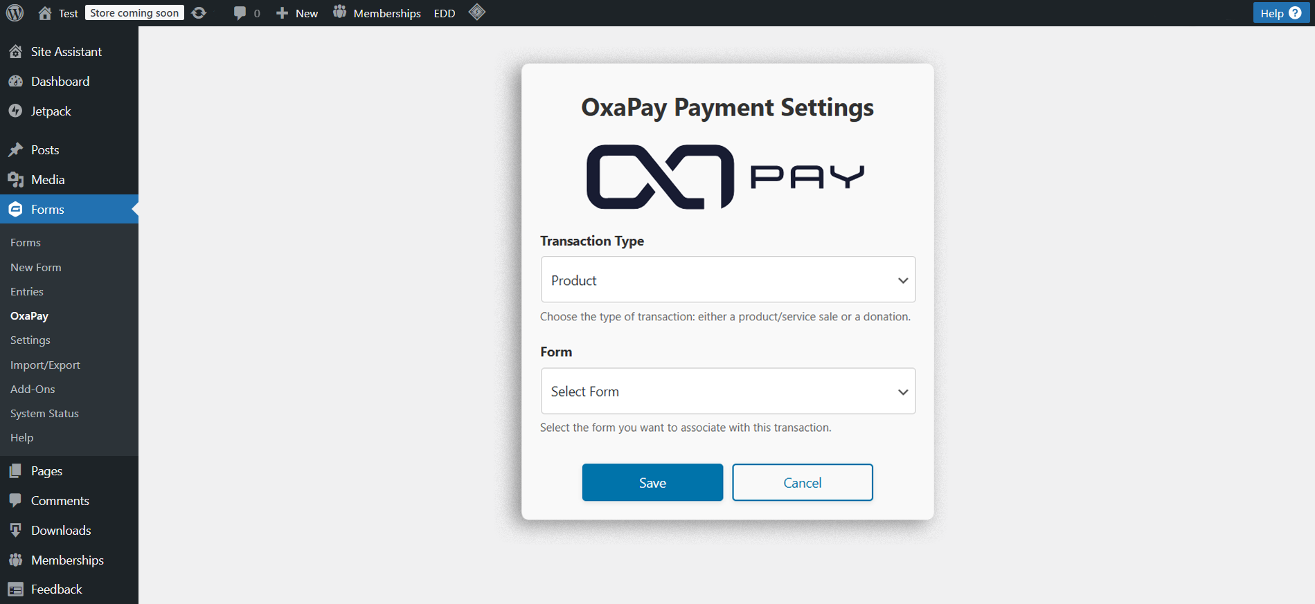Viewport: 1315px width, 604px height.
Task: Open the Media library in sidebar
Action: point(48,180)
